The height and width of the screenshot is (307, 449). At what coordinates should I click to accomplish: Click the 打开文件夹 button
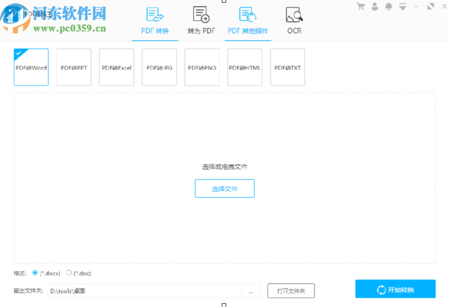pyautogui.click(x=291, y=291)
